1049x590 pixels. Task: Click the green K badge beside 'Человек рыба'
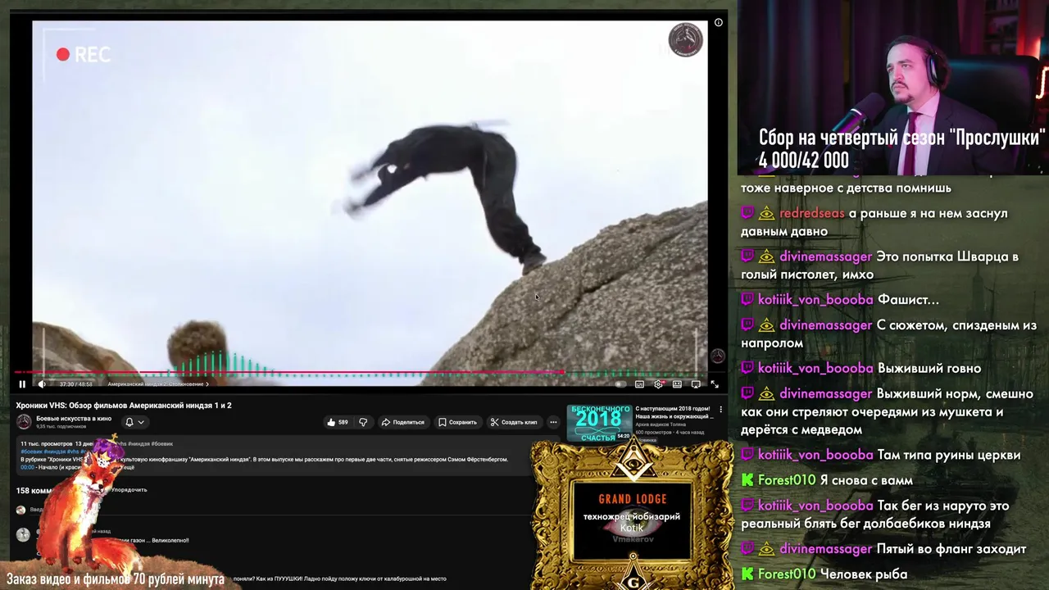tap(747, 574)
